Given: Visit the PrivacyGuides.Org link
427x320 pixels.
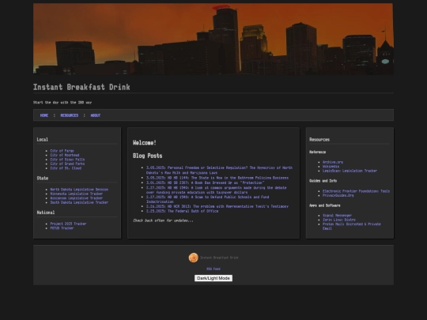Looking at the screenshot, I should click(x=338, y=195).
